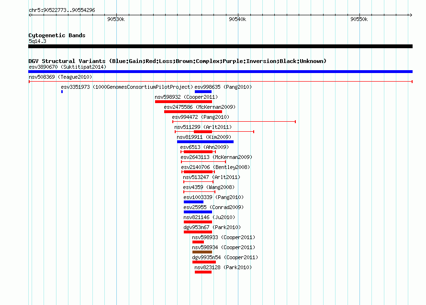Select the tiny blue esv3351973 feature
The height and width of the screenshot is (305, 426).
62,92
